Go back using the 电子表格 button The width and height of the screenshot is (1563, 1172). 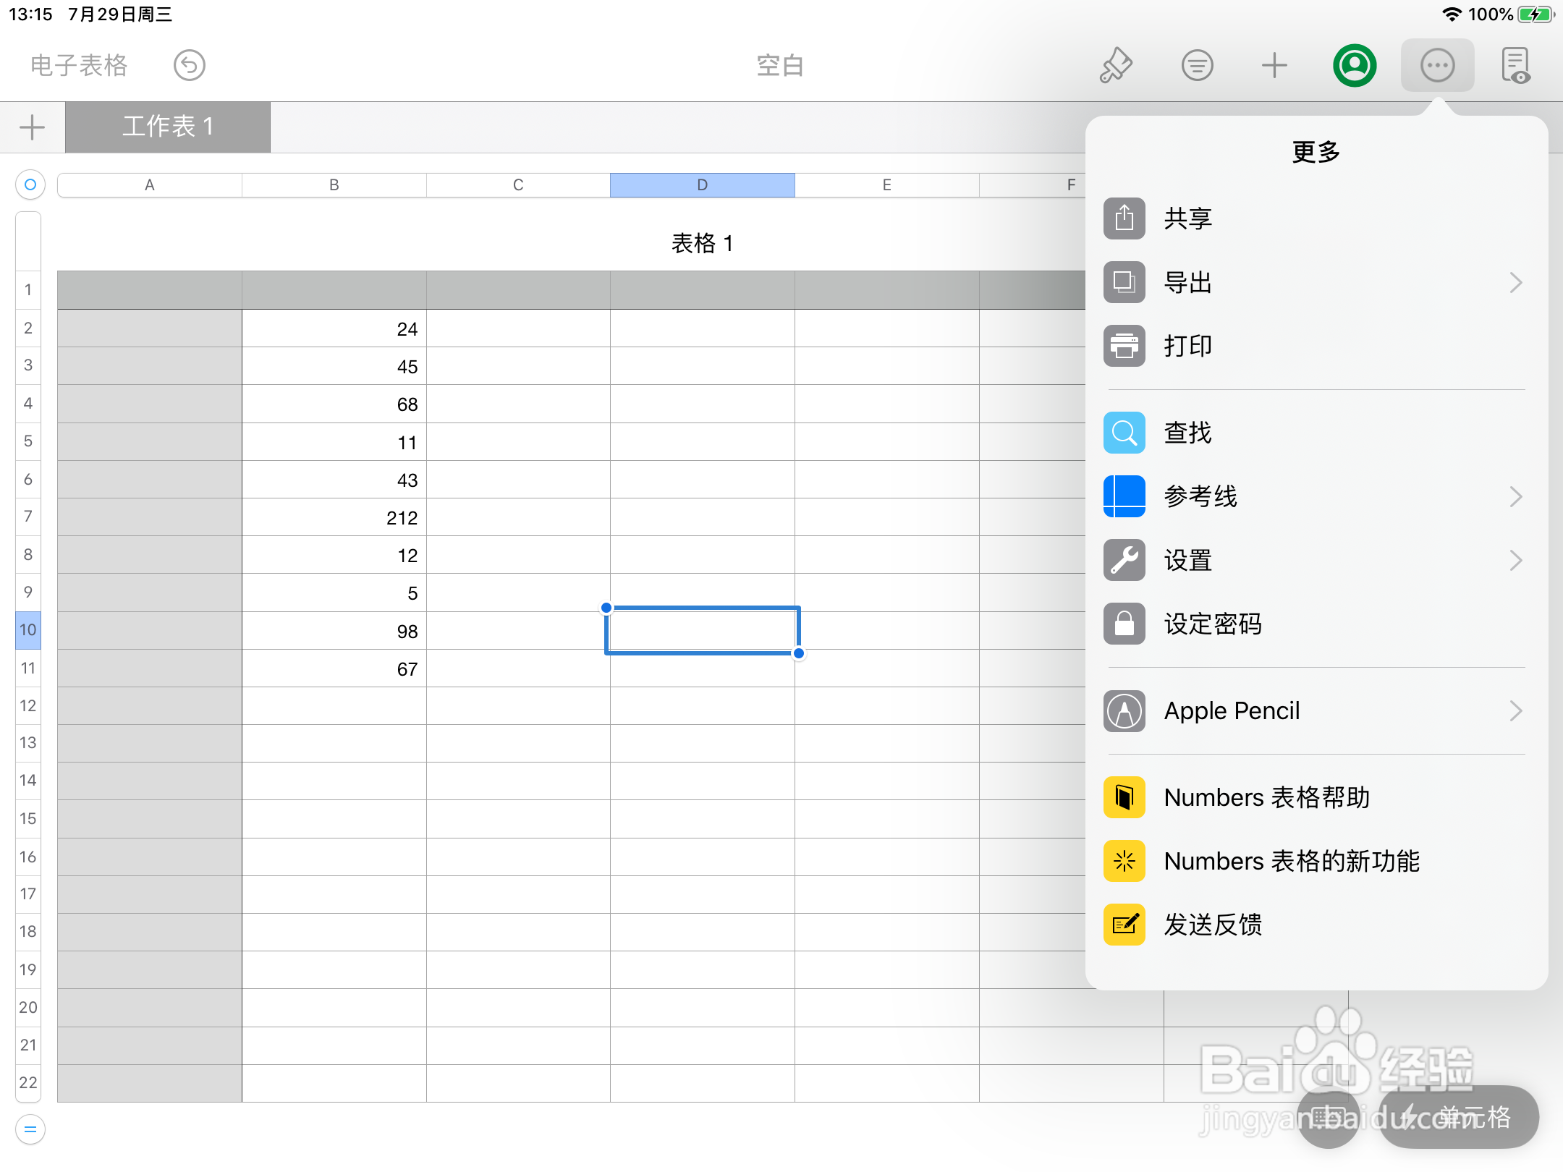[x=78, y=65]
